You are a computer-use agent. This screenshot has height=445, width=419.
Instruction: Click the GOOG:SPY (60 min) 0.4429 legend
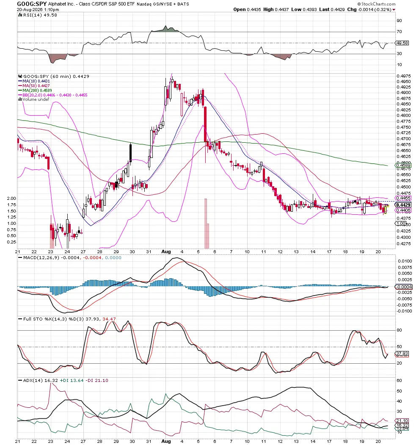[x=56, y=76]
